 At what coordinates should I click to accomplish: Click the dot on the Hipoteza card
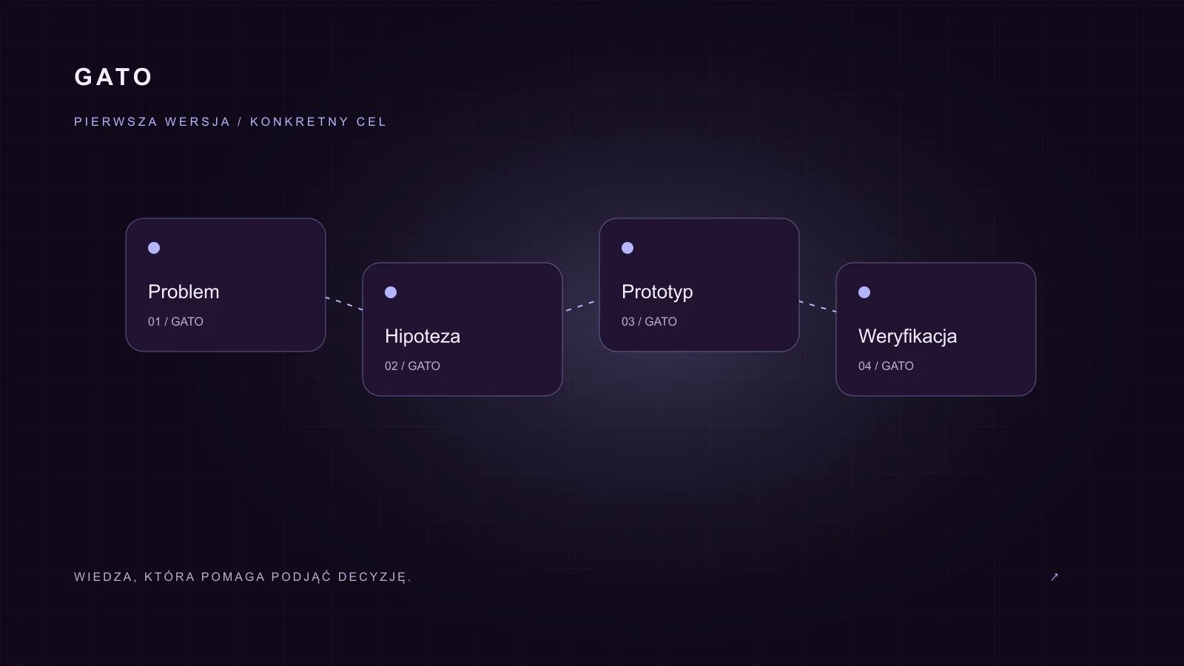(391, 292)
